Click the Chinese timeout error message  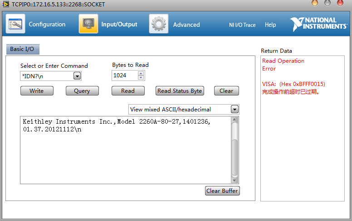[291, 92]
